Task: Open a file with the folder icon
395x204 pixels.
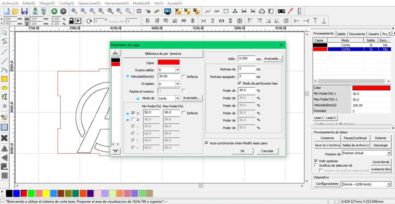Action: (x=15, y=11)
